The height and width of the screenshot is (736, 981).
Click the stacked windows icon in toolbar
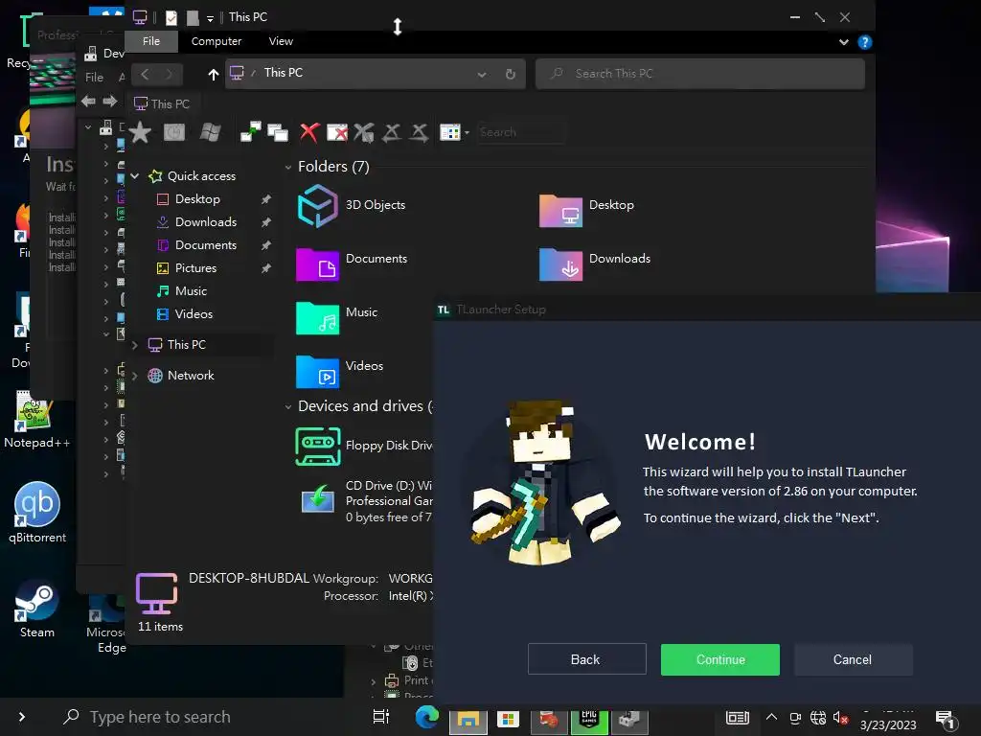pos(277,132)
